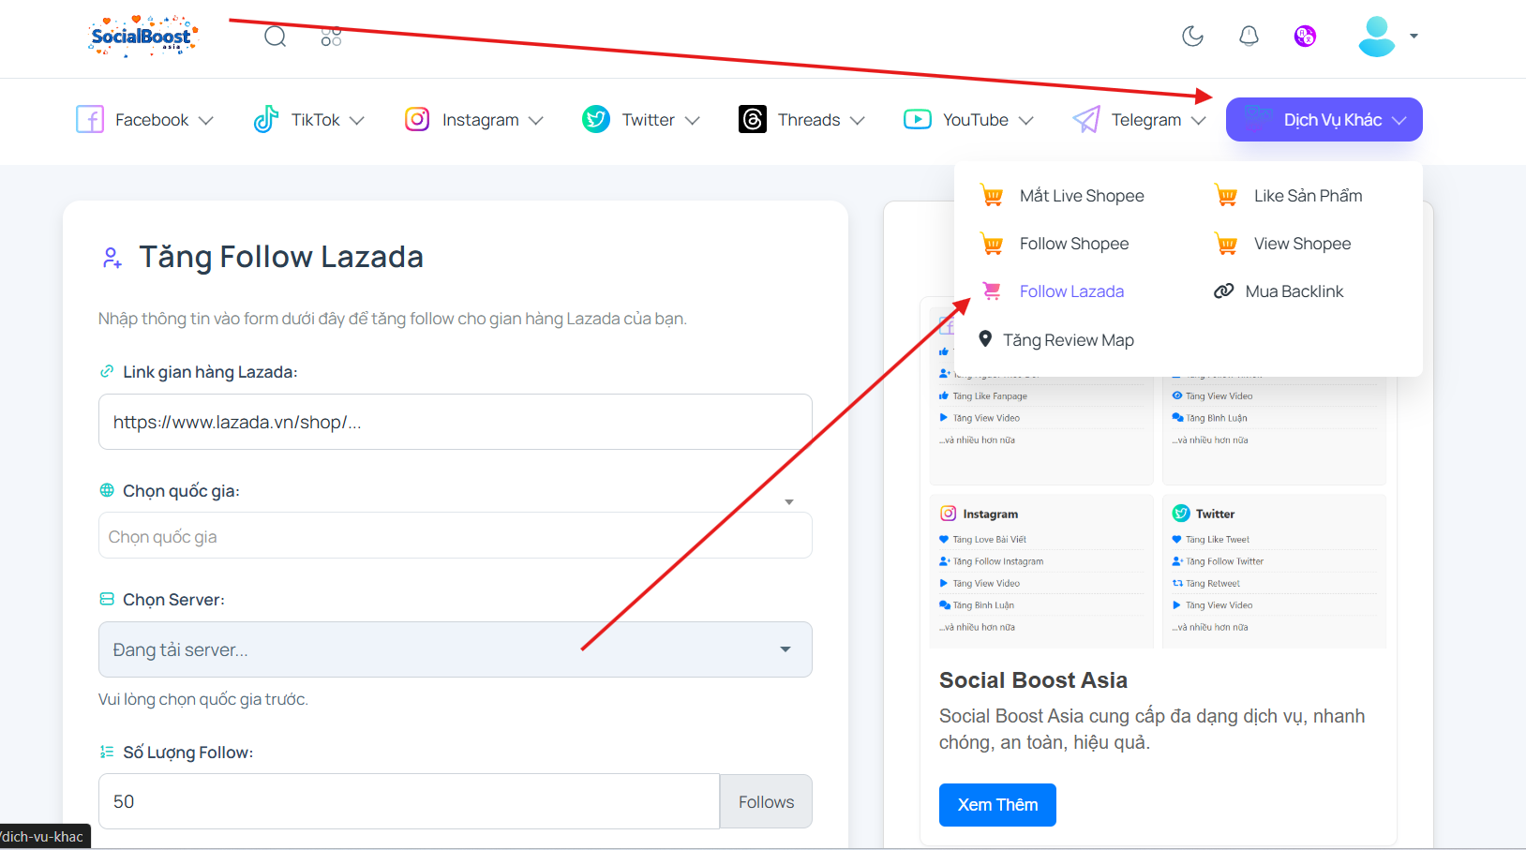Click the Lazada shop link input field

click(x=456, y=422)
